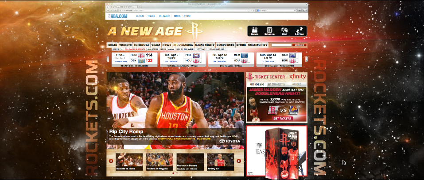Image resolution: width=424 pixels, height=180 pixels.
Task: Click the site search input field
Action: pos(281,45)
